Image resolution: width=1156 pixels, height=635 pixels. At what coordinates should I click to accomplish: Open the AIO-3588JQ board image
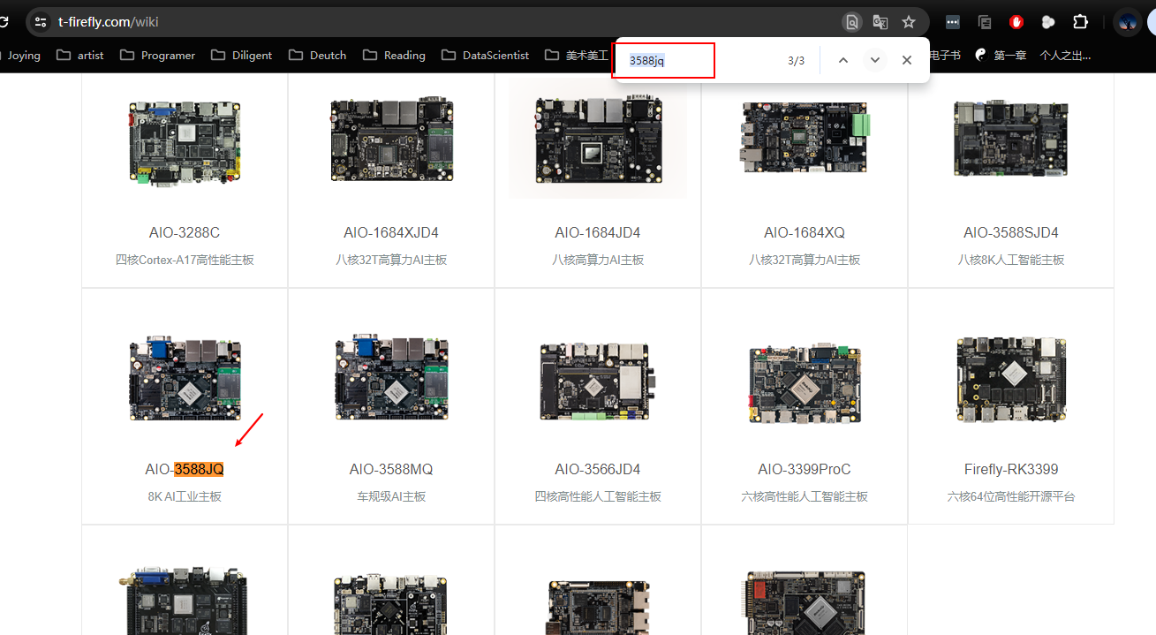185,378
